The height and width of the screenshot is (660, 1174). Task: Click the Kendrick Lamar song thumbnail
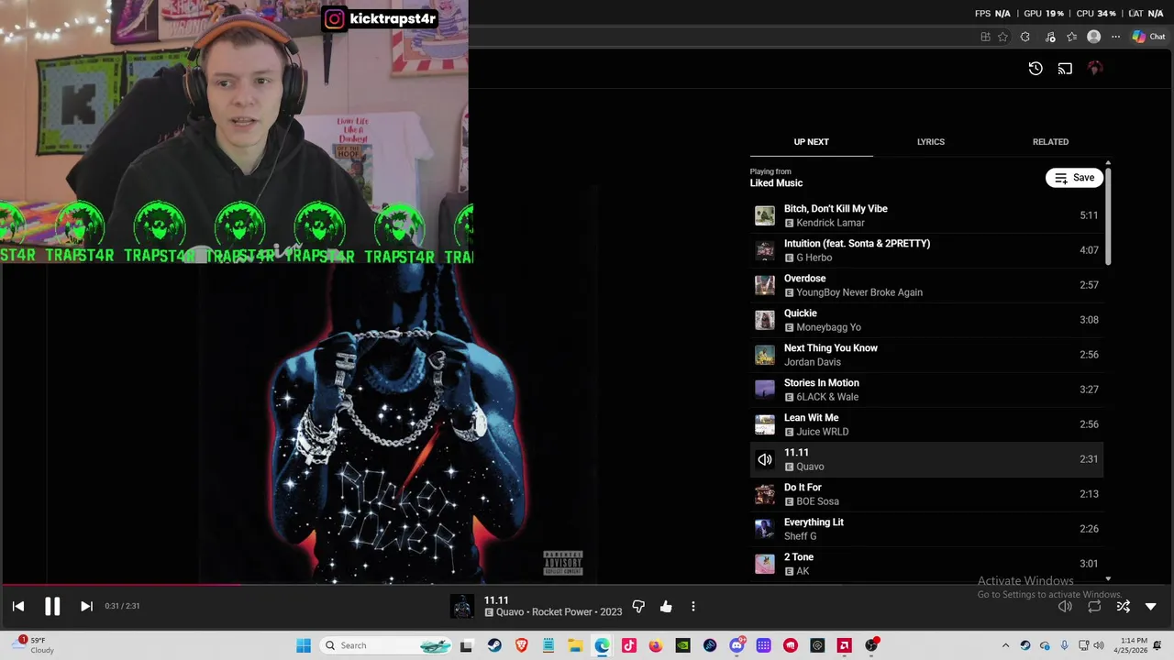765,215
